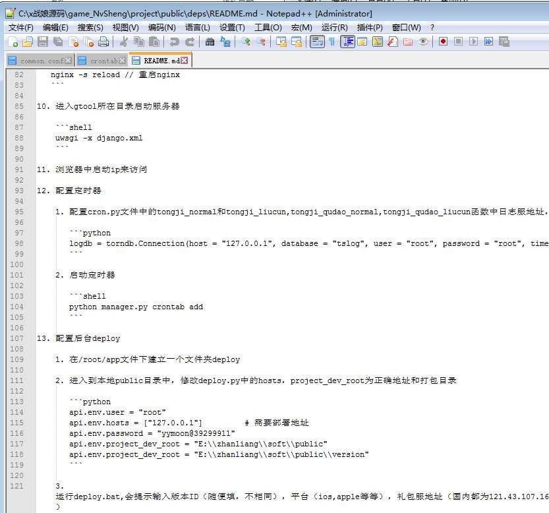Open the 编辑(E) menu

point(55,27)
